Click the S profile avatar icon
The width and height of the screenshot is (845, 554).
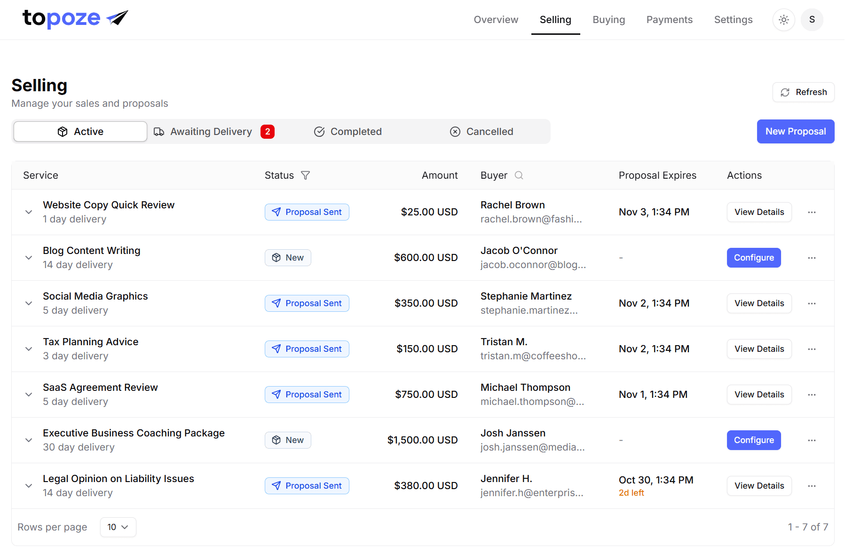pyautogui.click(x=812, y=19)
